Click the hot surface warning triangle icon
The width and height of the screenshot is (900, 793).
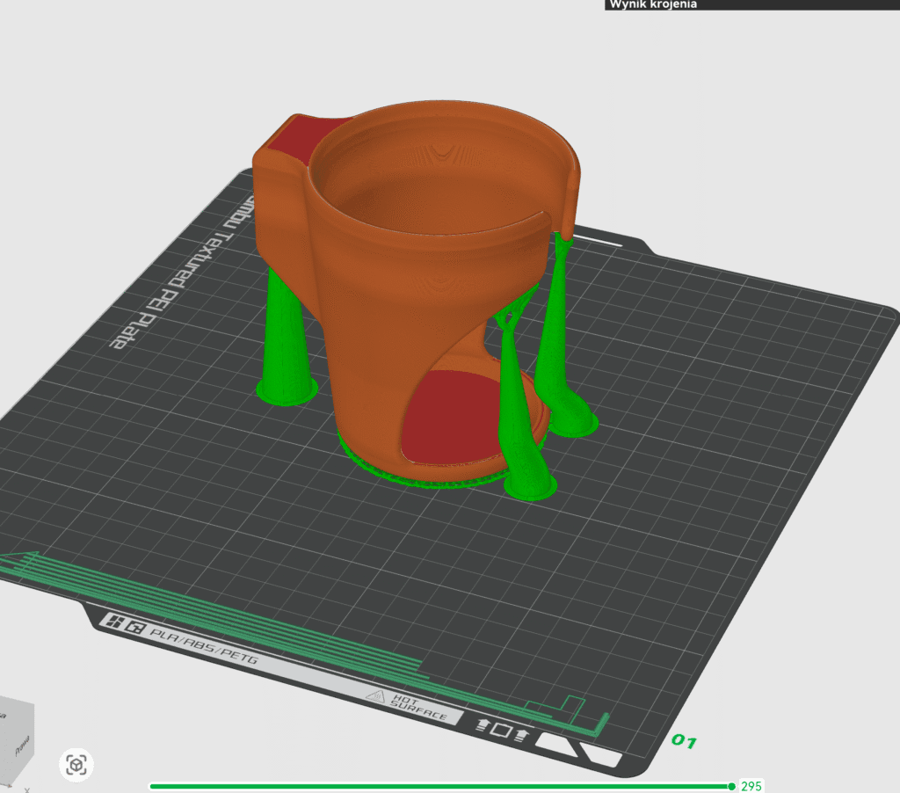377,697
